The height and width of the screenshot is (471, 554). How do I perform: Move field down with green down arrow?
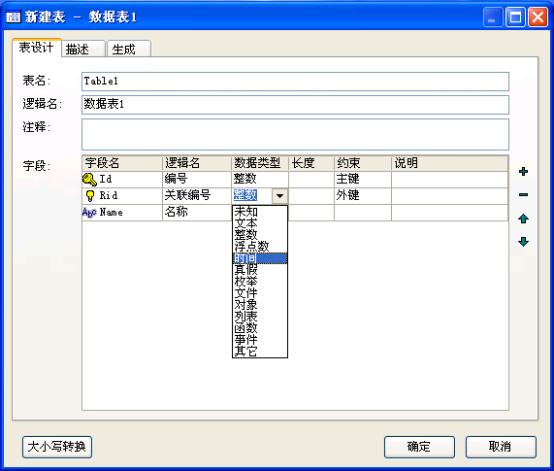(523, 242)
